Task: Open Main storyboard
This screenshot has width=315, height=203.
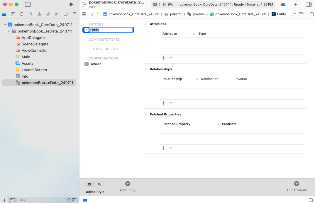Action: [26, 57]
